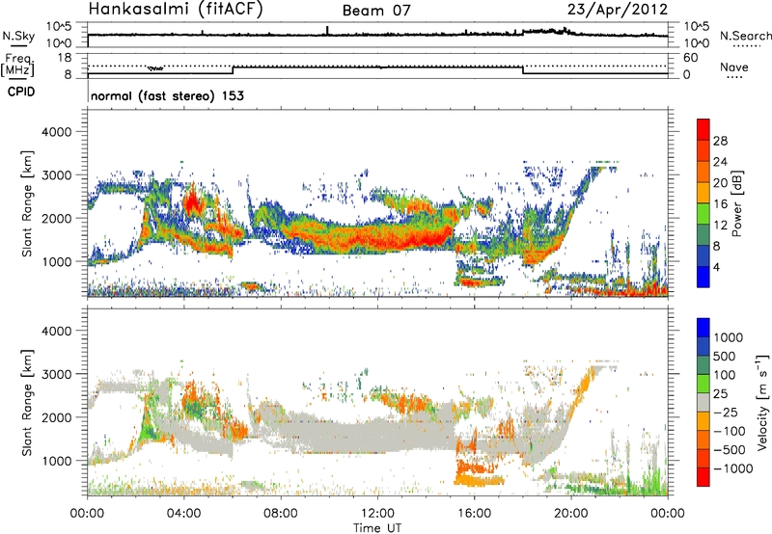Screen dimensions: 772x534
Task: Pick the red top segment of power colorbar
Action: [703, 129]
